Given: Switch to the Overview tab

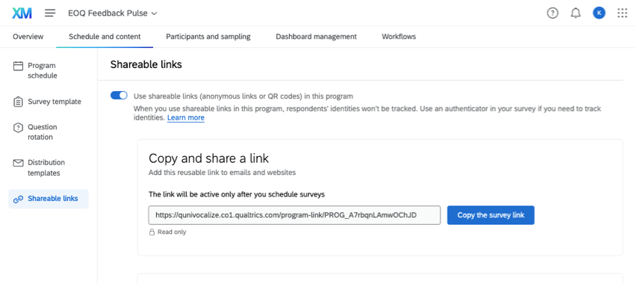Looking at the screenshot, I should point(28,37).
